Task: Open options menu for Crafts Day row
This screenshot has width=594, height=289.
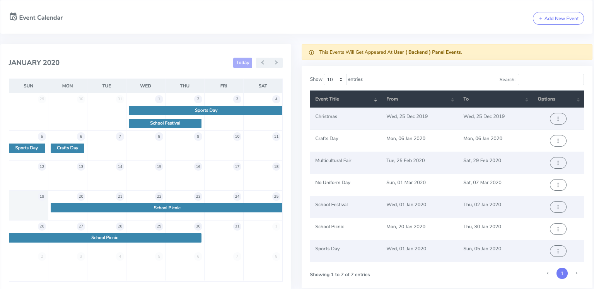Action: click(x=558, y=141)
